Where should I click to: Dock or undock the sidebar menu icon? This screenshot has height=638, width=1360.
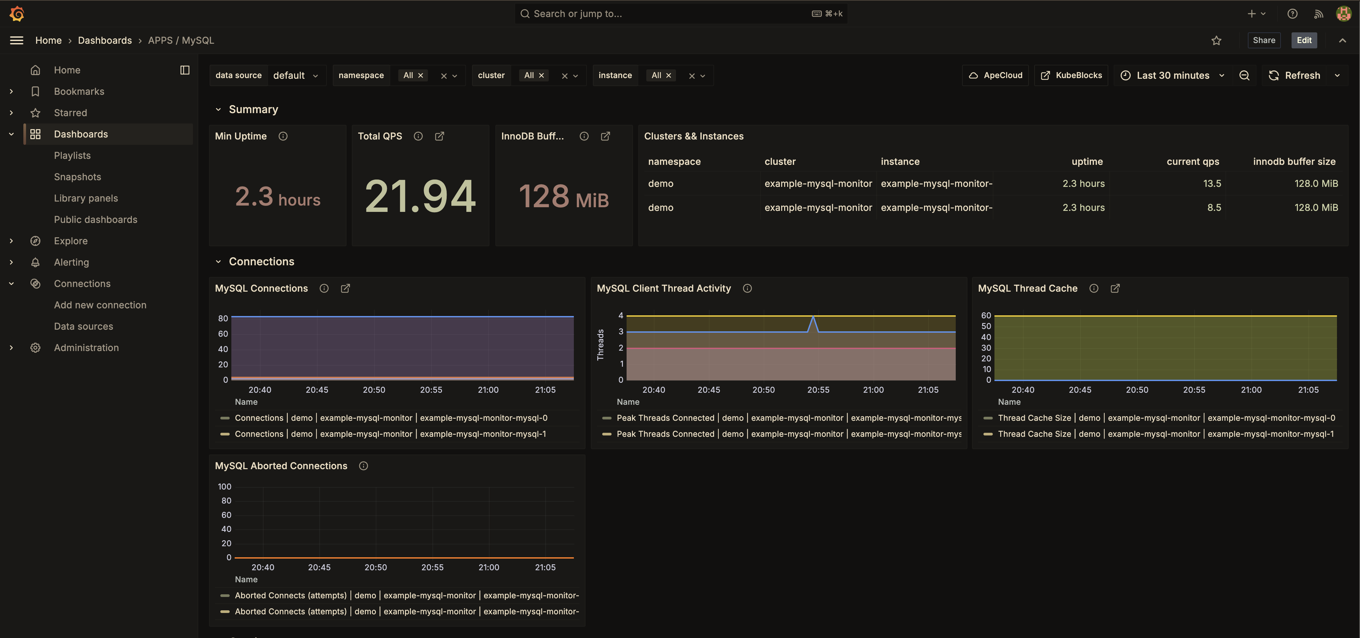(185, 70)
